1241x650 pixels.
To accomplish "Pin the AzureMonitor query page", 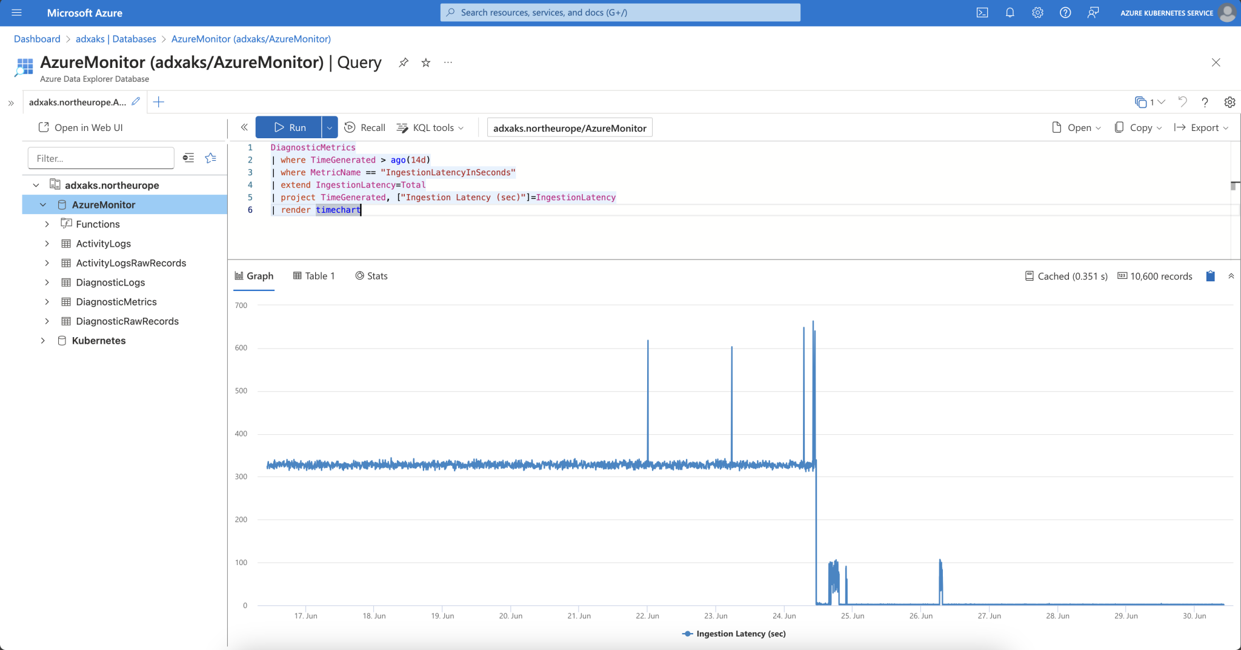I will [x=404, y=62].
